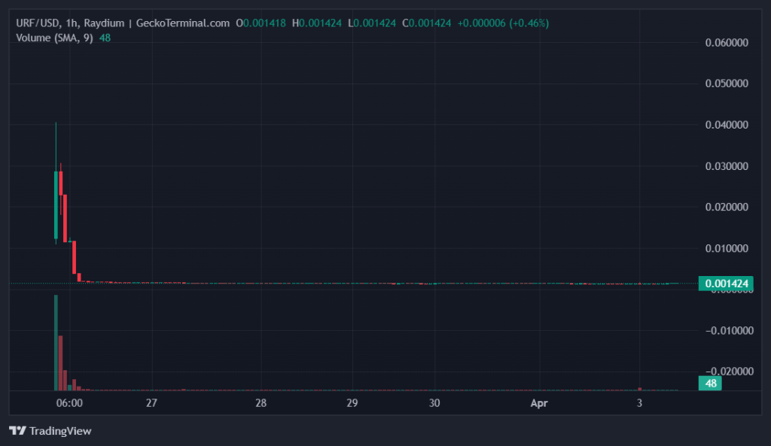Click the 30 date label on time axis
The image size is (771, 446).
point(434,403)
